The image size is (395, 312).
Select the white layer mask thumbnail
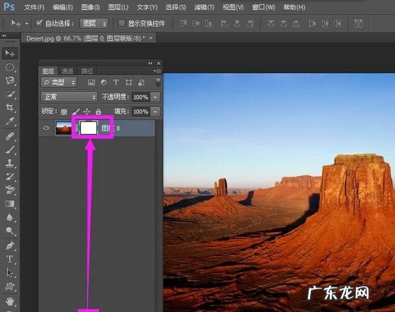click(x=88, y=128)
